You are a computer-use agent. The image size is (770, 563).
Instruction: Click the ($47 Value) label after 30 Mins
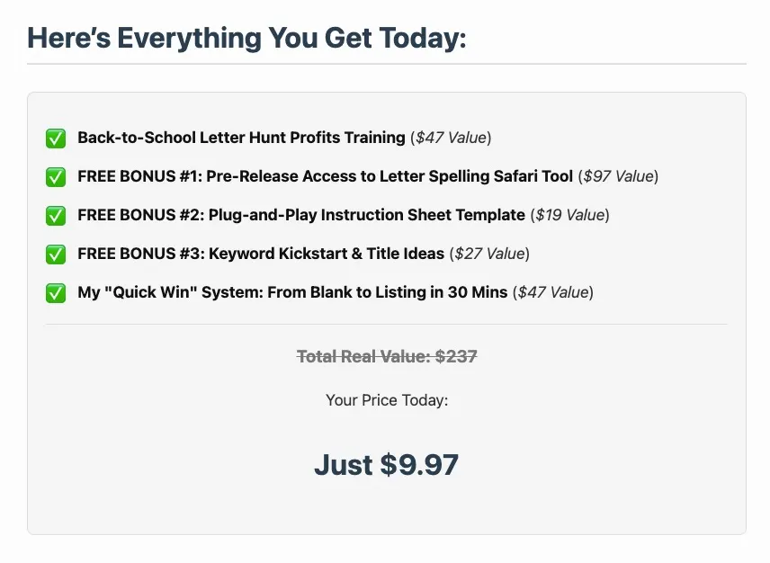point(553,293)
